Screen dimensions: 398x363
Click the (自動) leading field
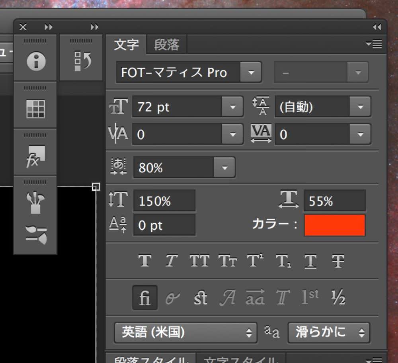(x=312, y=107)
